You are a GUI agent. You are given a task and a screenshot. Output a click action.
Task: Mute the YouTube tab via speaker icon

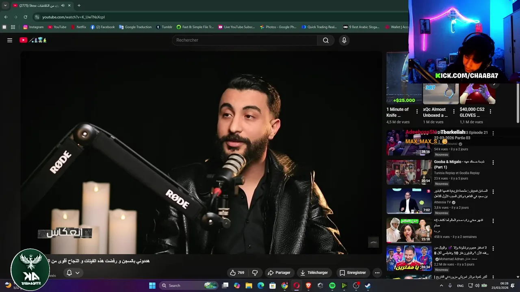(63, 6)
